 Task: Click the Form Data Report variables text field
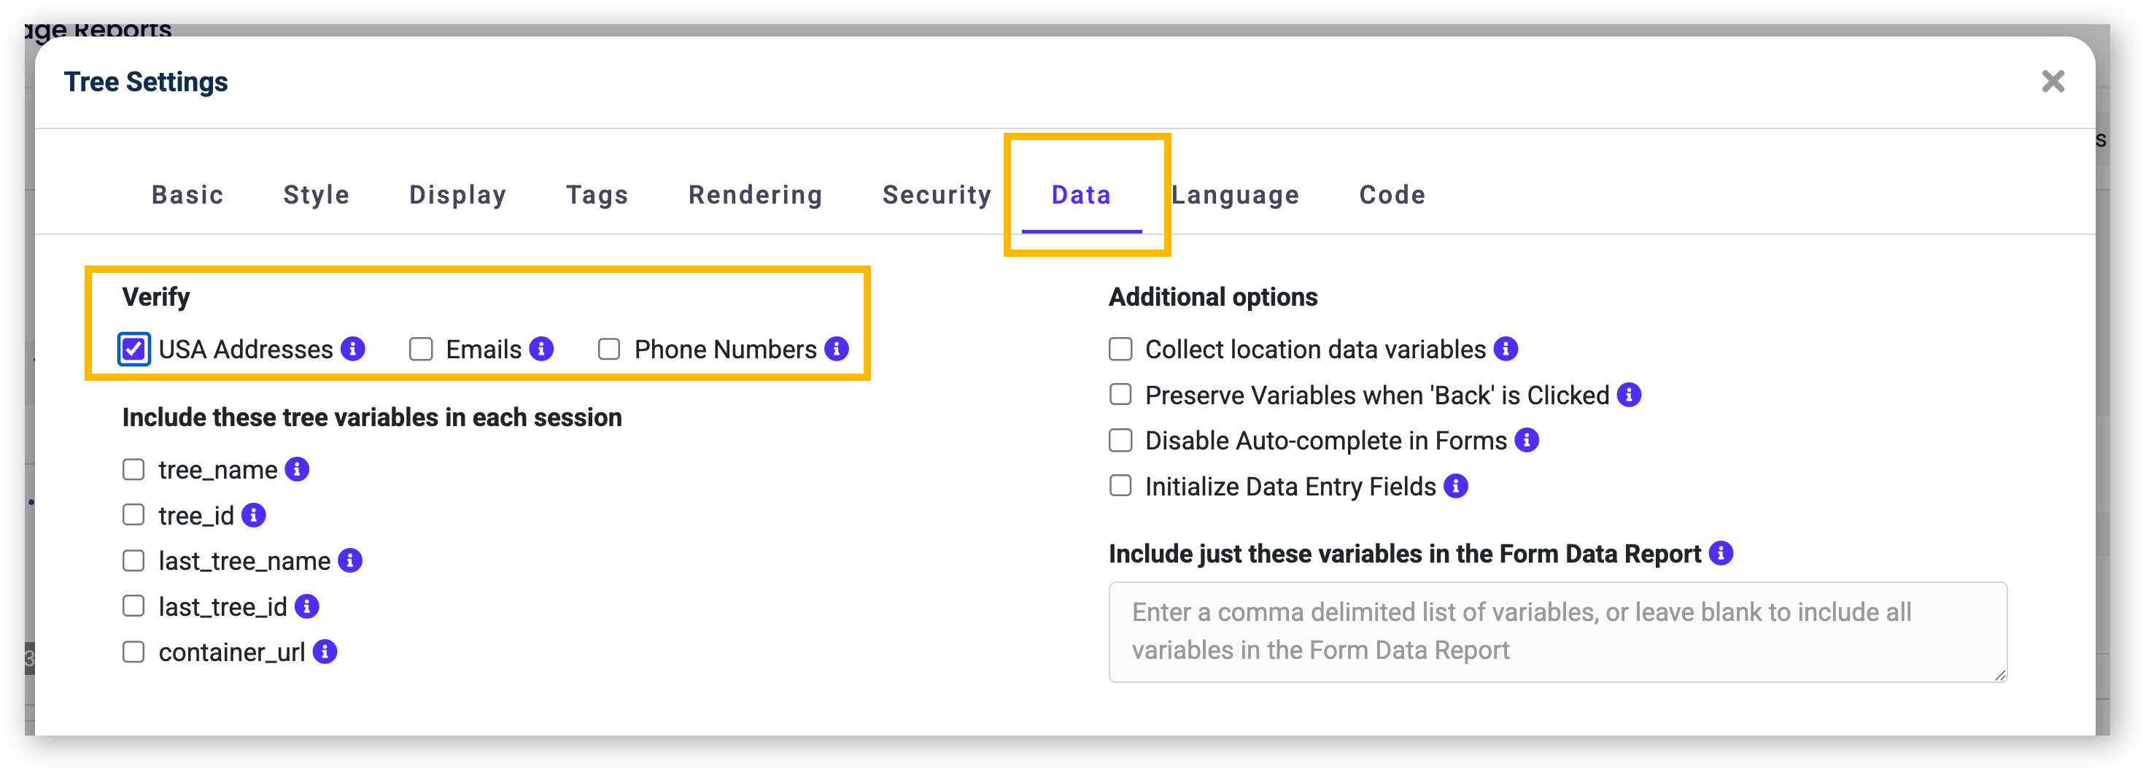(x=1557, y=631)
